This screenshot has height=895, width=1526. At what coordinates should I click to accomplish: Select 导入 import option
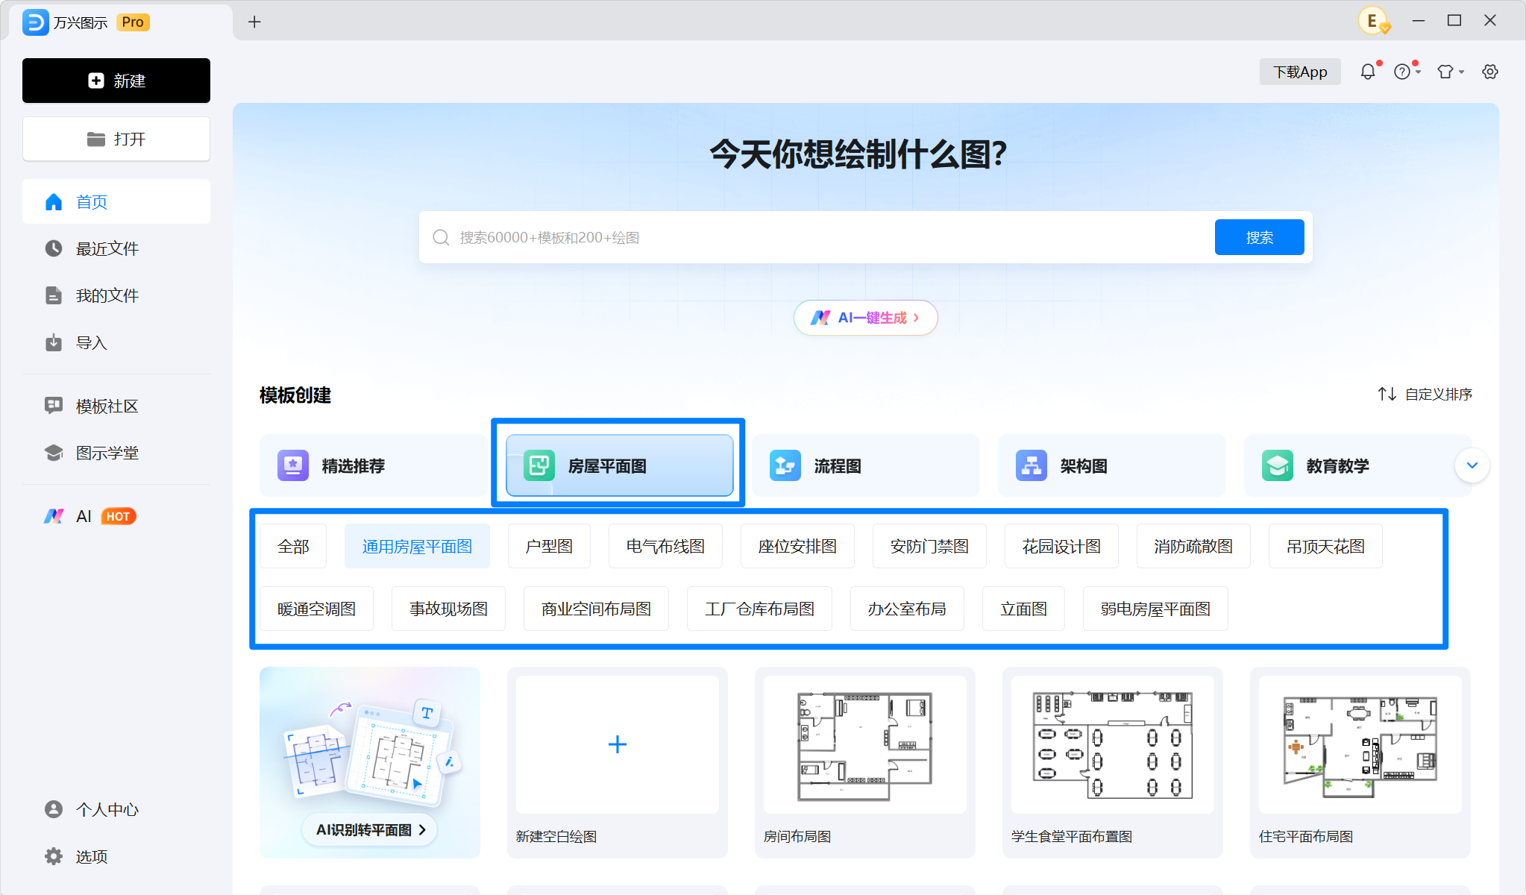click(116, 342)
